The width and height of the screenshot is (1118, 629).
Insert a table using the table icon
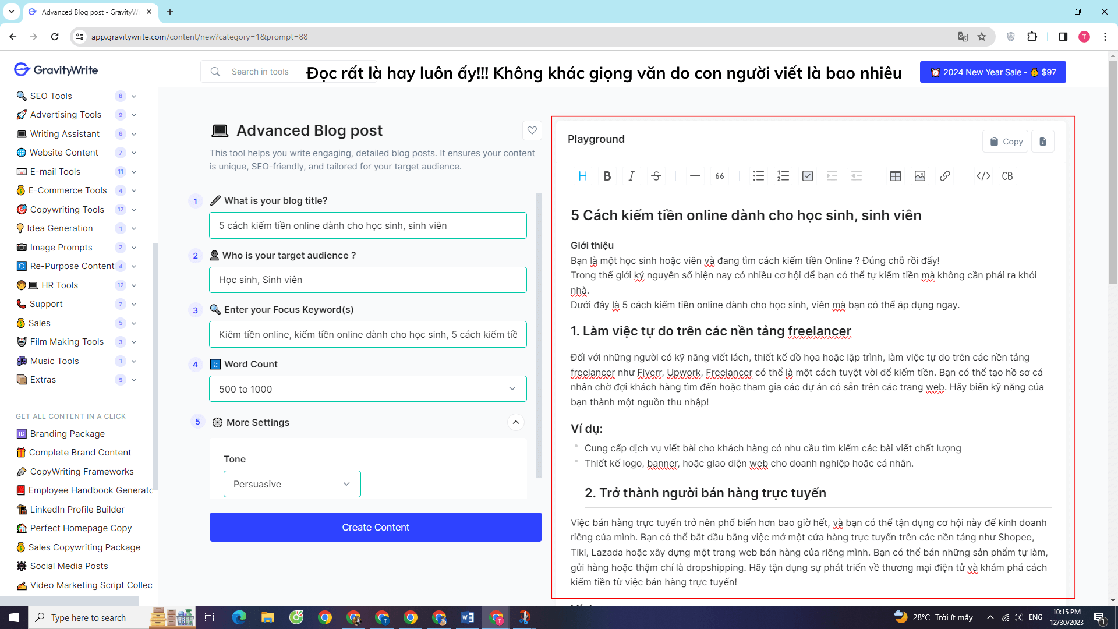click(x=896, y=176)
